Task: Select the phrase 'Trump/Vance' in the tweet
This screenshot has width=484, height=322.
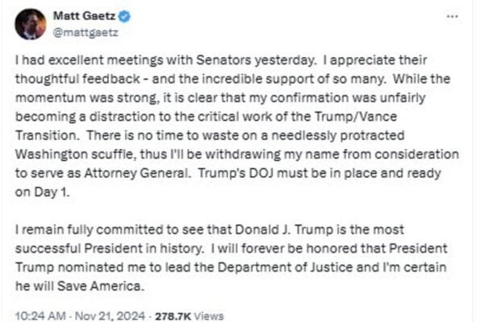Action: (x=356, y=117)
